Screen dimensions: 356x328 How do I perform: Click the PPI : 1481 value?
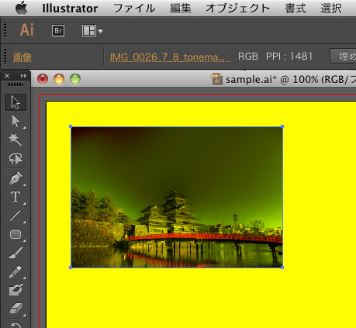point(289,57)
